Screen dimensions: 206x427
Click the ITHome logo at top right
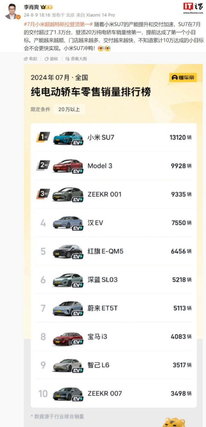click(x=193, y=8)
